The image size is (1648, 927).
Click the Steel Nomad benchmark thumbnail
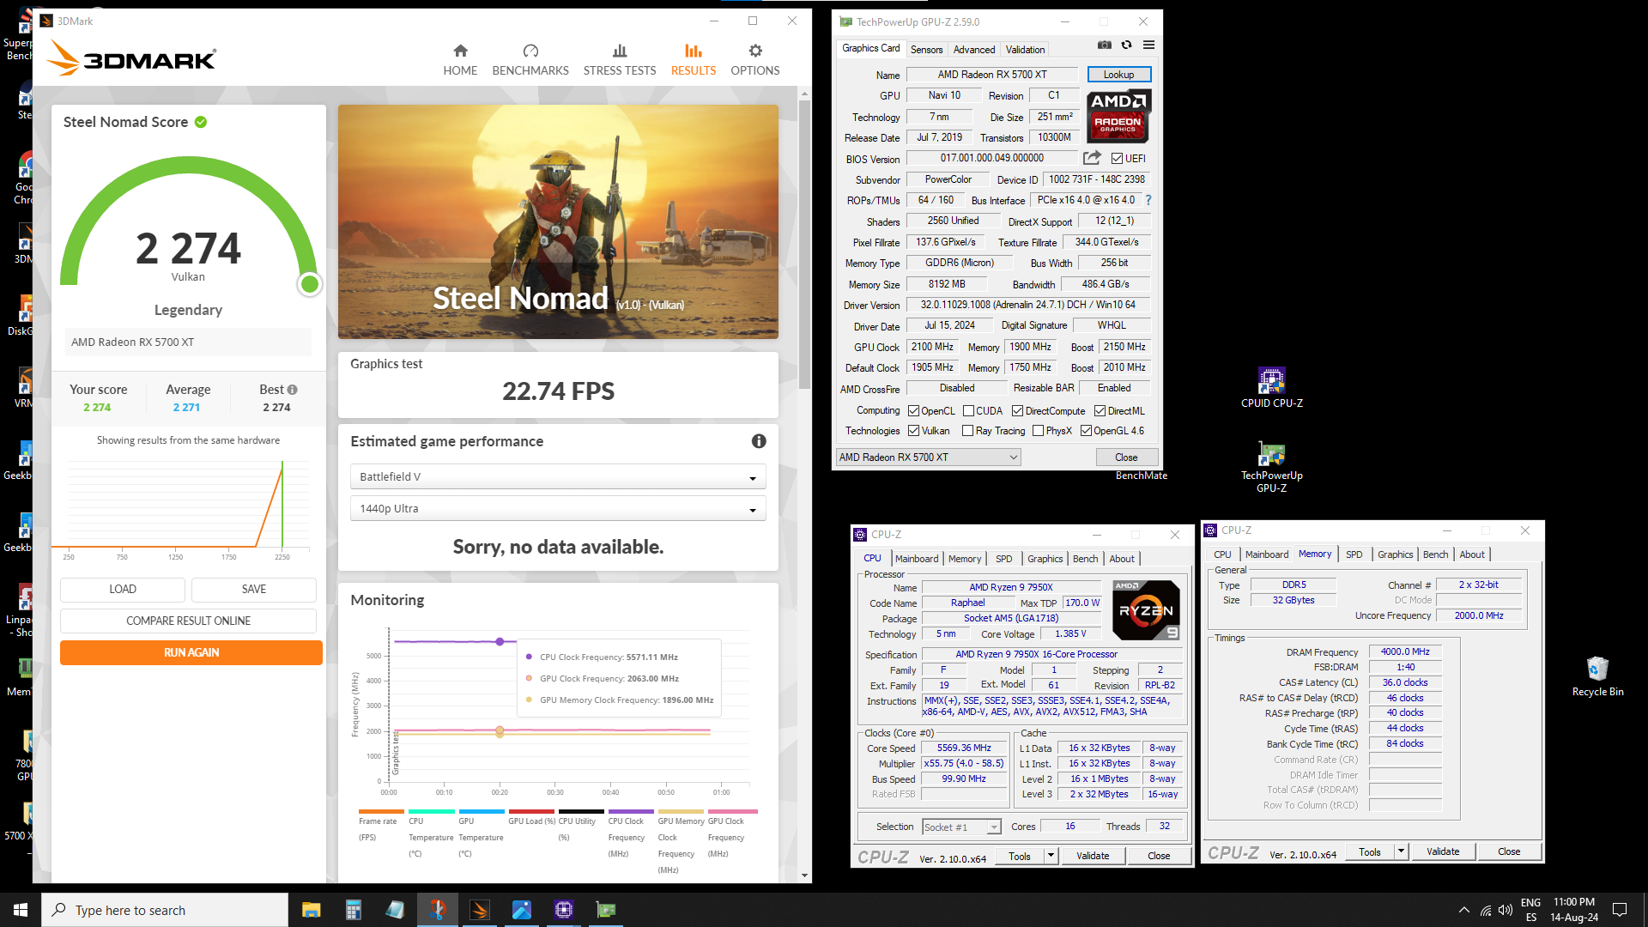point(558,221)
